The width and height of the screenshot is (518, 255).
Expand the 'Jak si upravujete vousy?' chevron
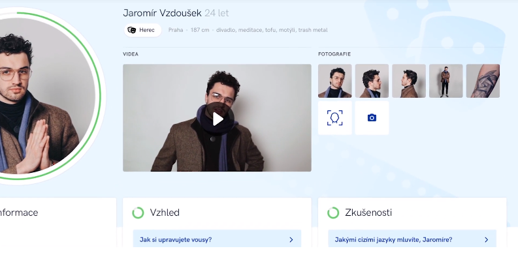coord(291,240)
